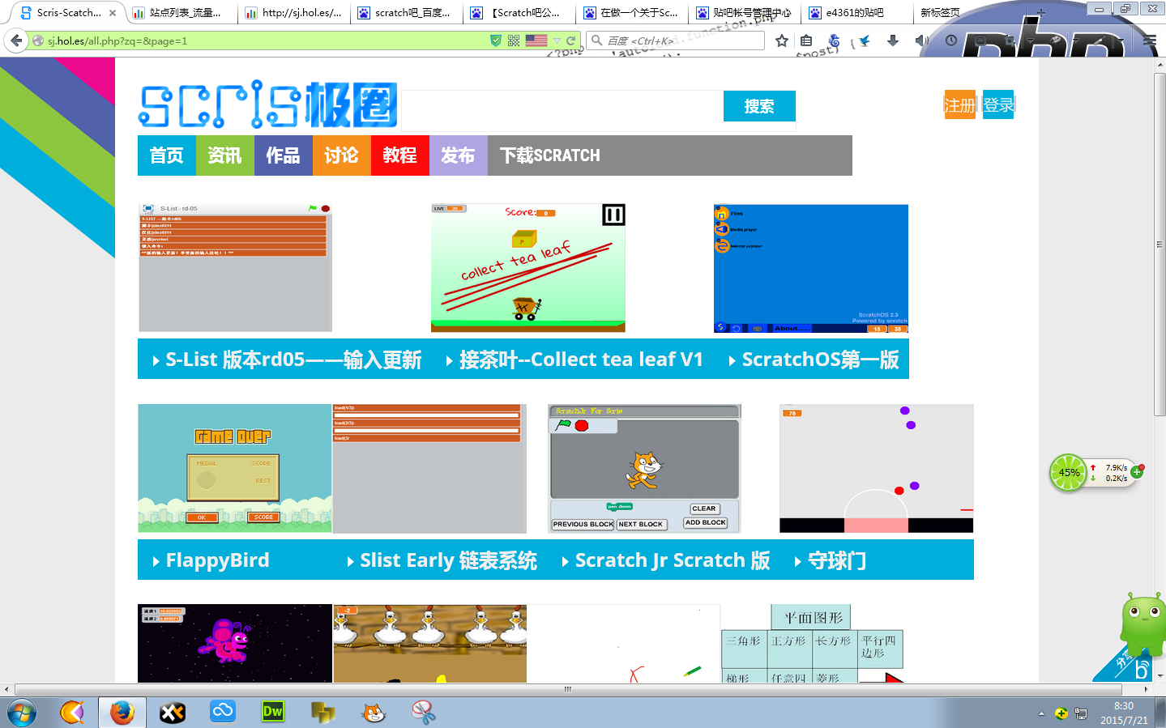
Task: Click the blue bird extension icon
Action: [865, 40]
